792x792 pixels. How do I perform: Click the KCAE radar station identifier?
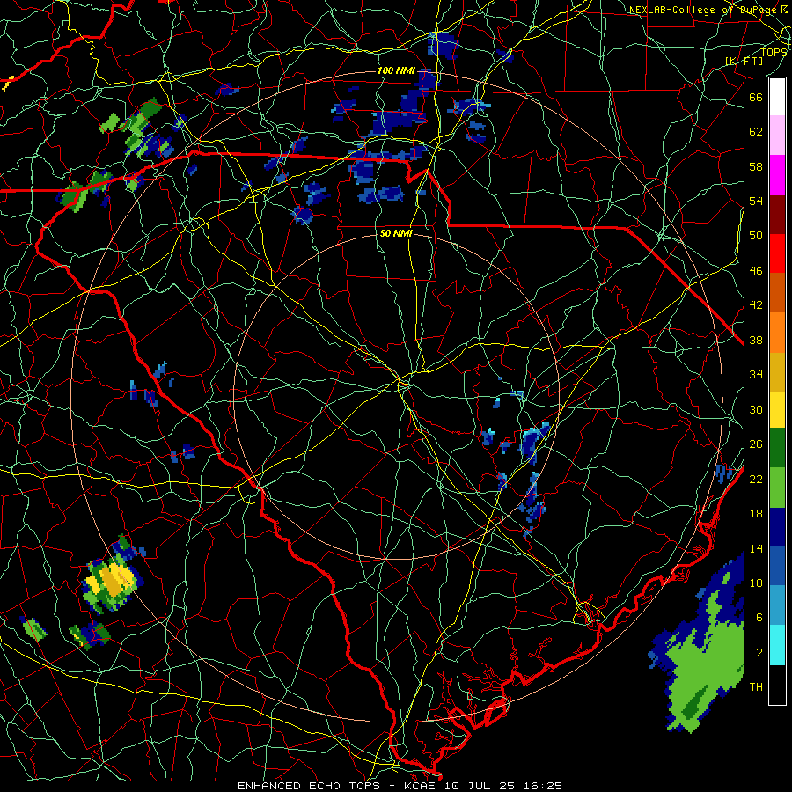click(419, 786)
